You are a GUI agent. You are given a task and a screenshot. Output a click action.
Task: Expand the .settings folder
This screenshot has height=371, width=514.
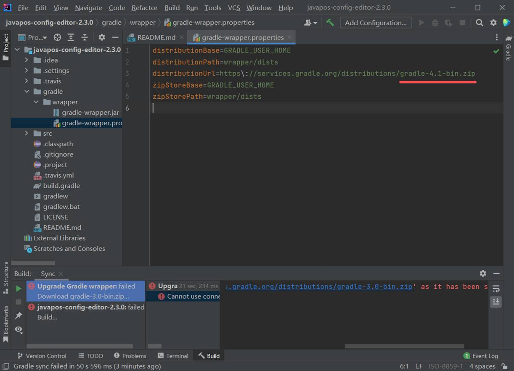(26, 71)
